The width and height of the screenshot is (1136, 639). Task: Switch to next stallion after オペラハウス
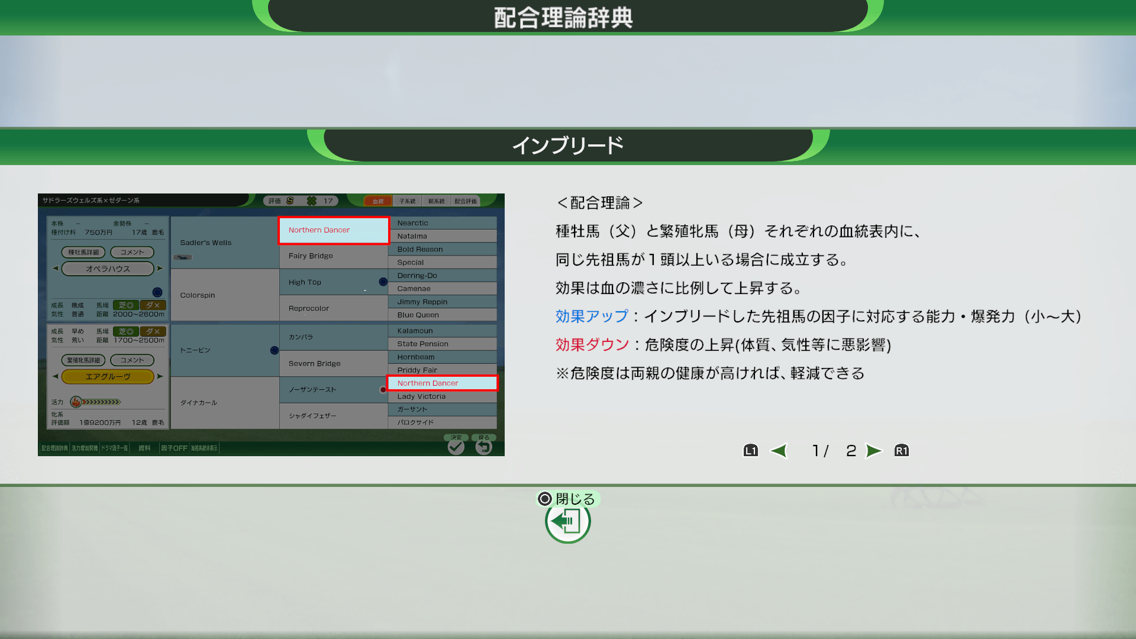click(160, 269)
